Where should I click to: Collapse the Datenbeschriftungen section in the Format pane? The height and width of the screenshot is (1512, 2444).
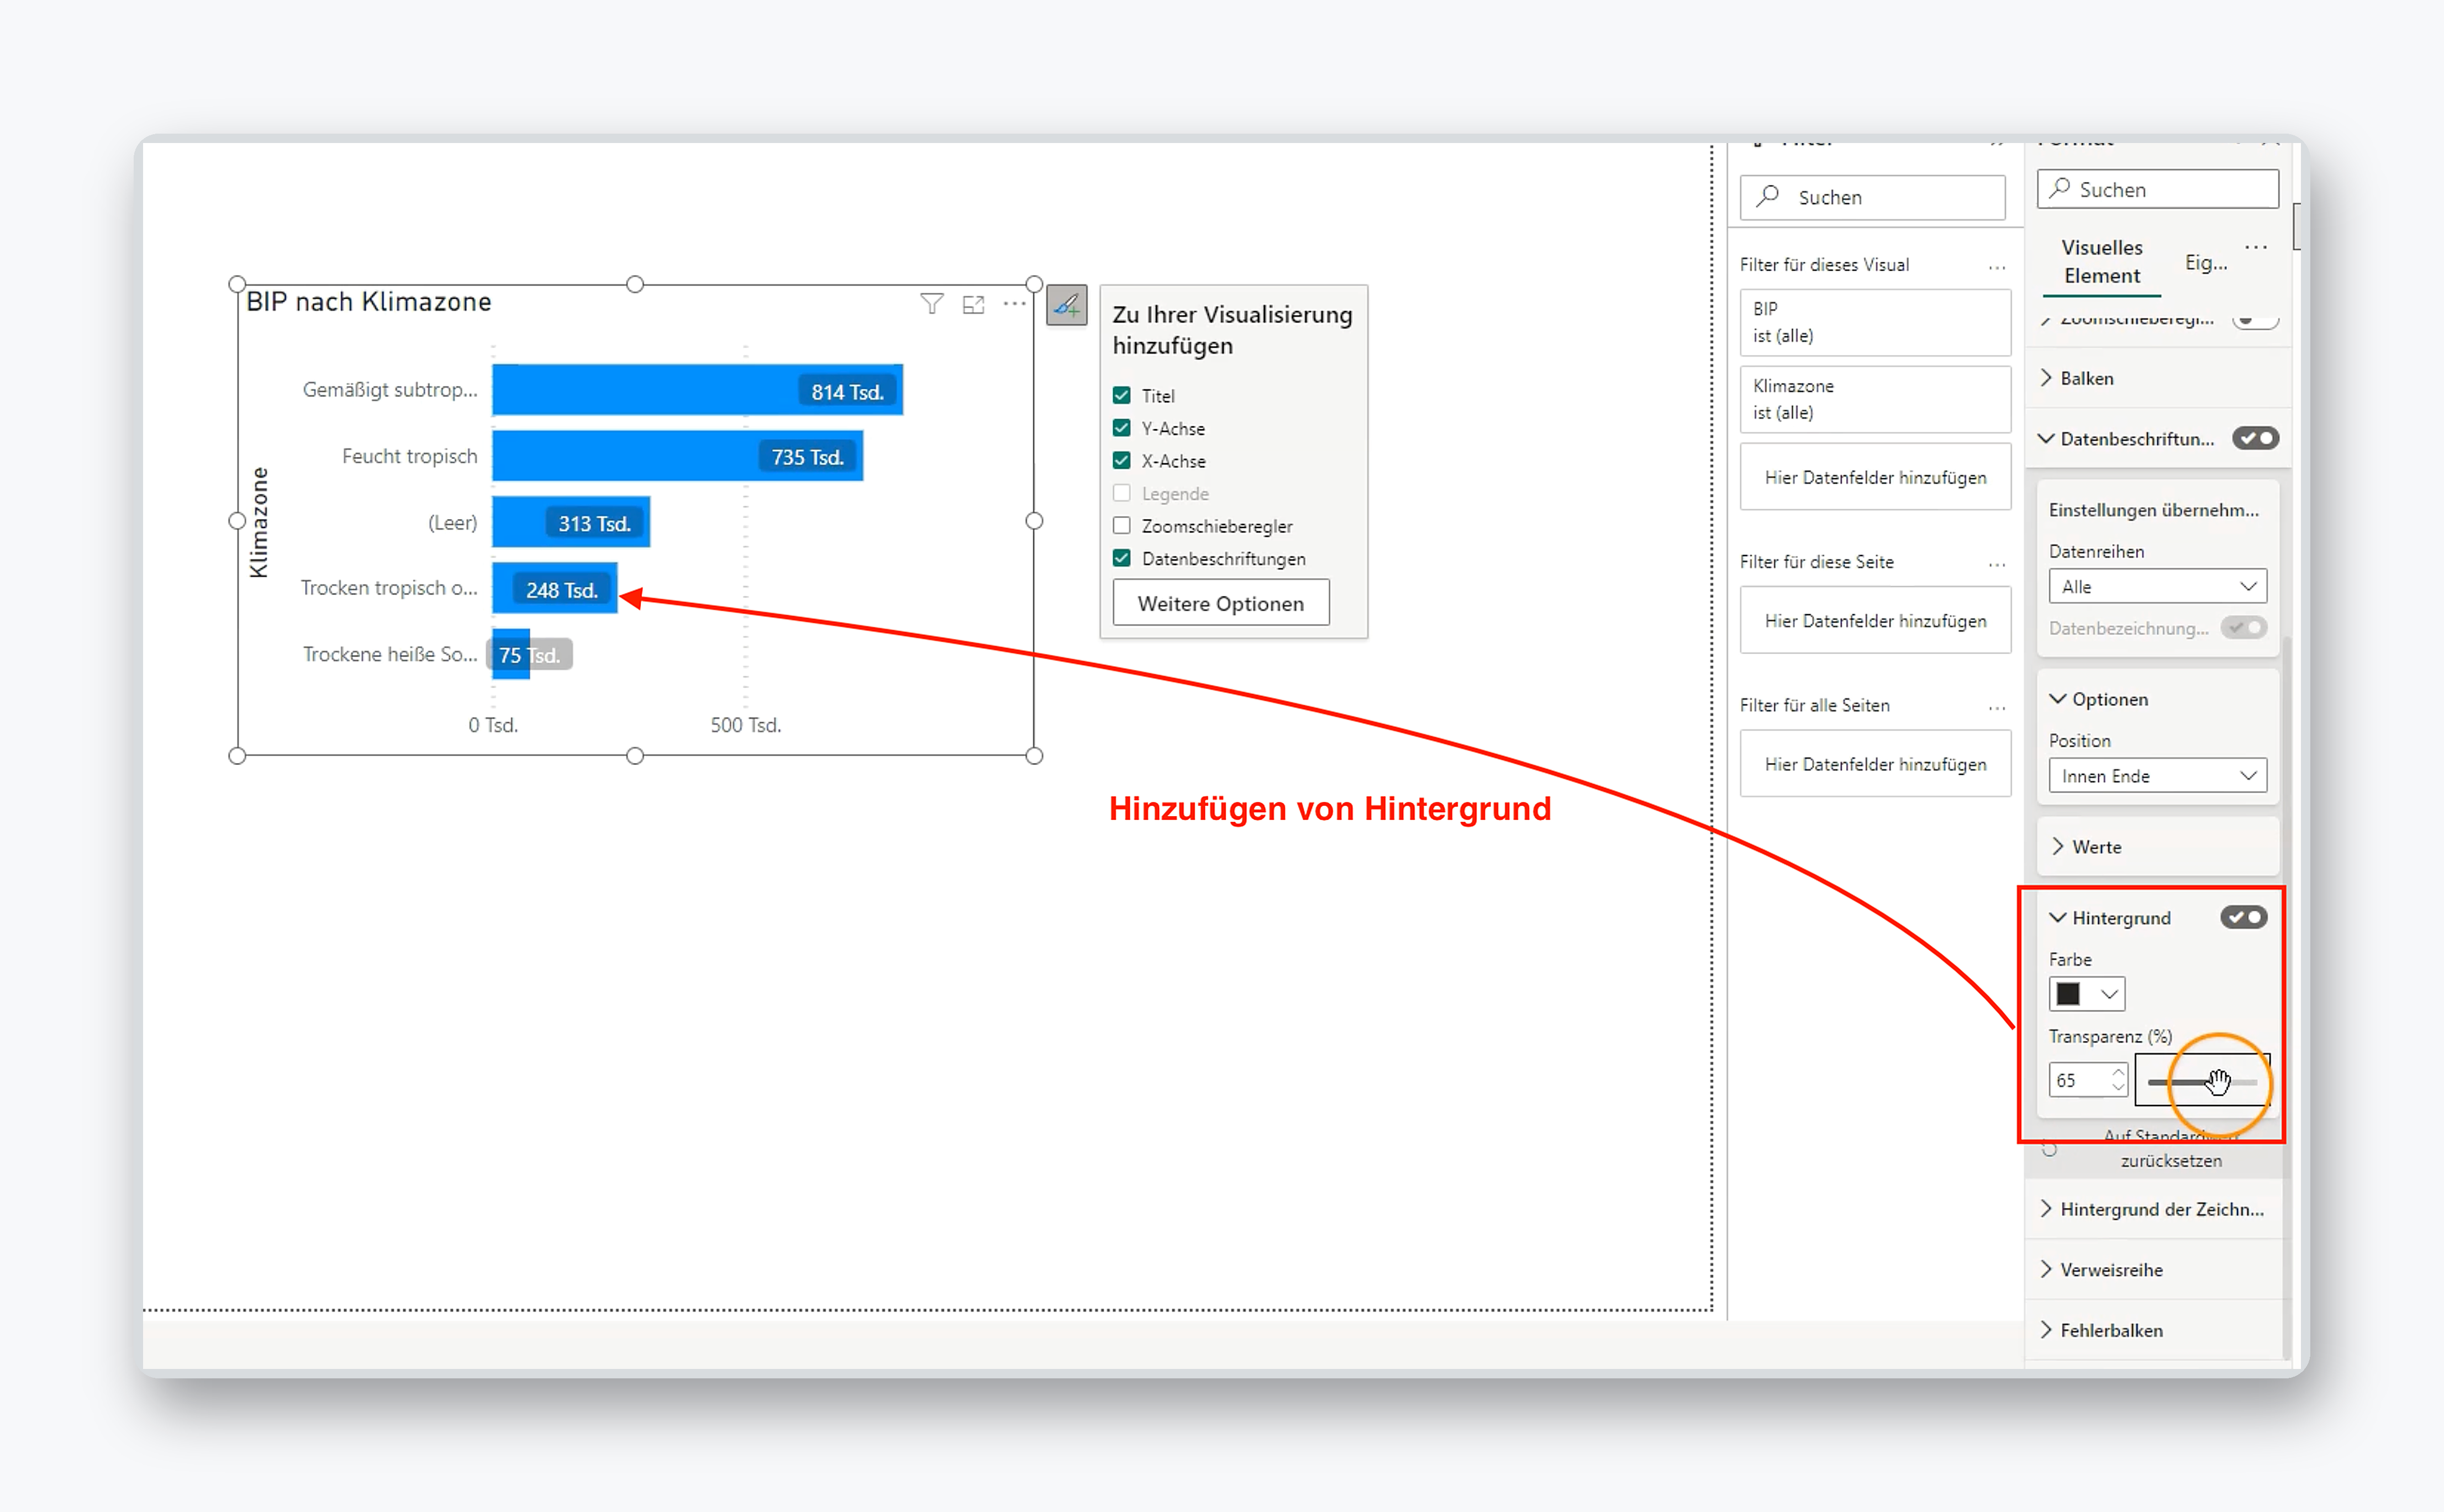point(2047,438)
